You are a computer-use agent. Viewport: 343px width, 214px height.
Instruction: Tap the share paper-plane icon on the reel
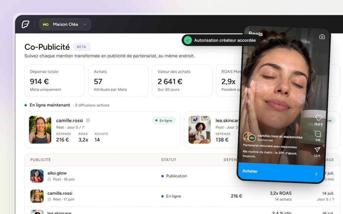(x=317, y=149)
